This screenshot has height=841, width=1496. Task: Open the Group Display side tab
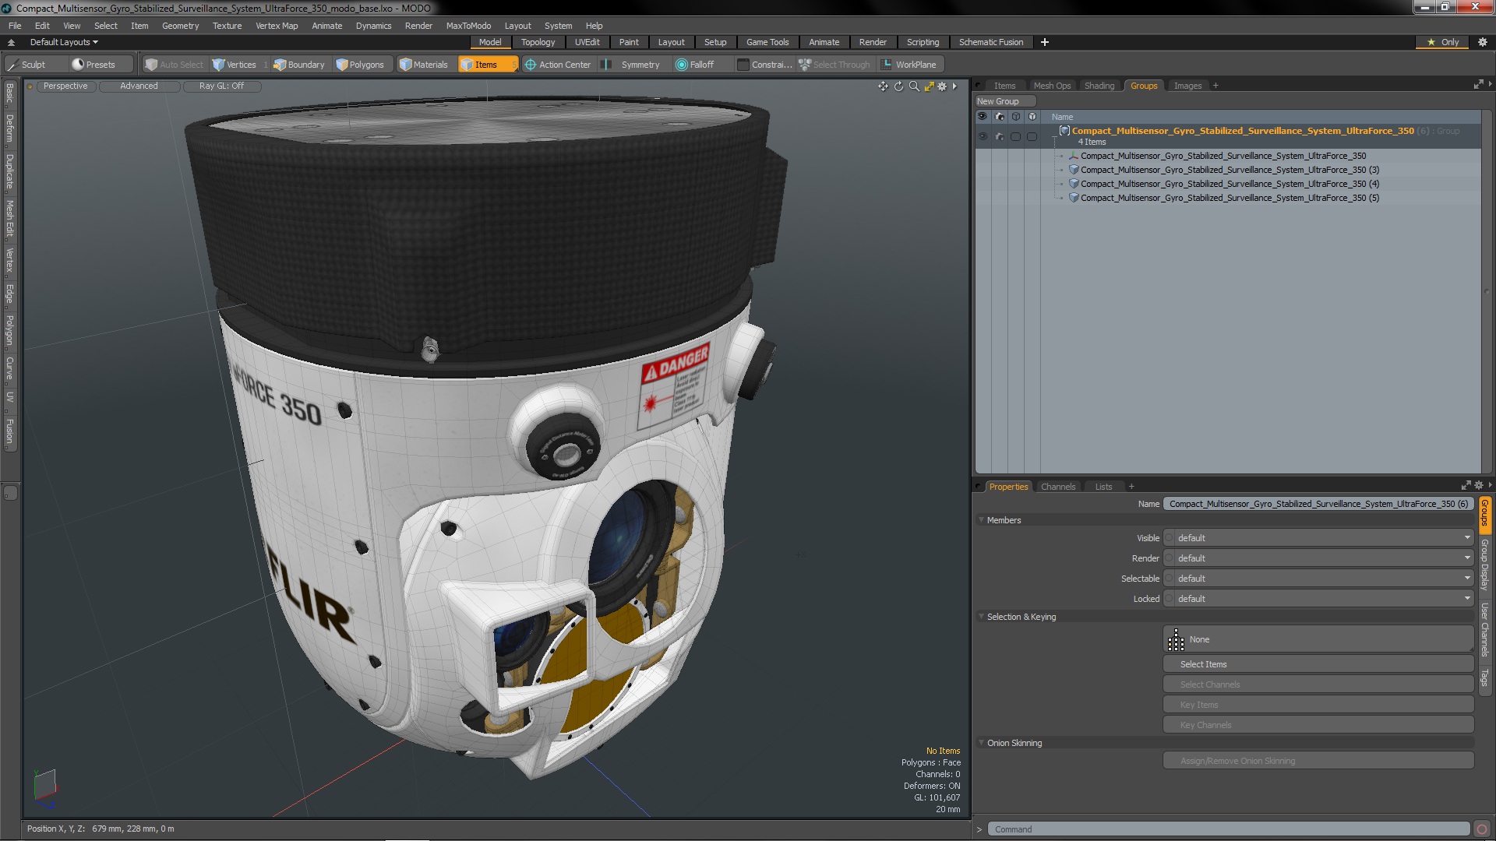pos(1485,565)
